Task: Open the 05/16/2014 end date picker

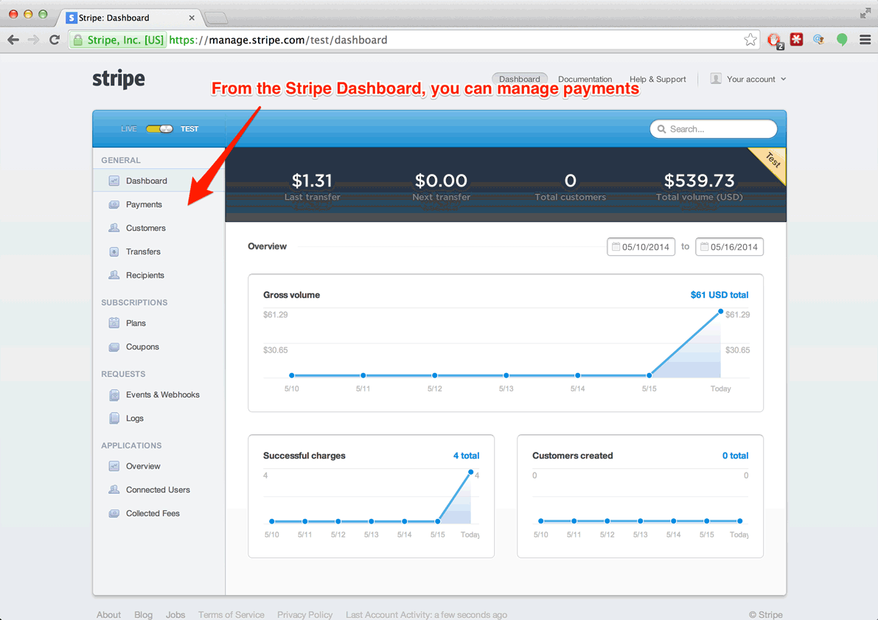Action: click(729, 247)
